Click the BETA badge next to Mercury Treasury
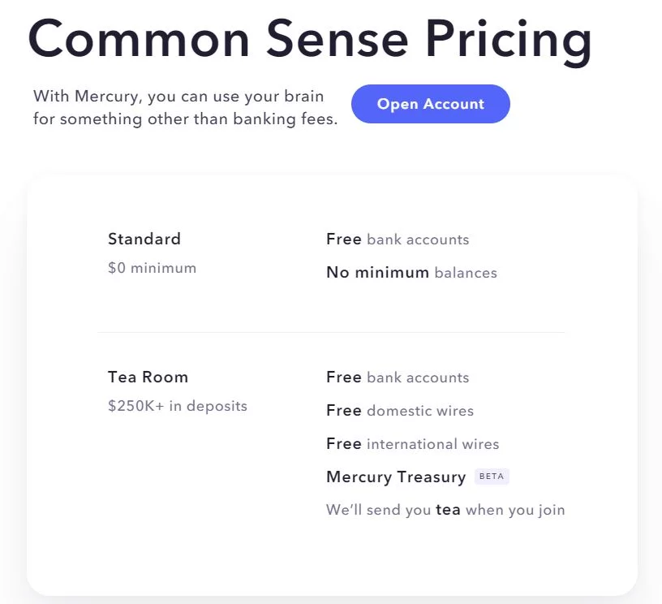 (x=492, y=477)
